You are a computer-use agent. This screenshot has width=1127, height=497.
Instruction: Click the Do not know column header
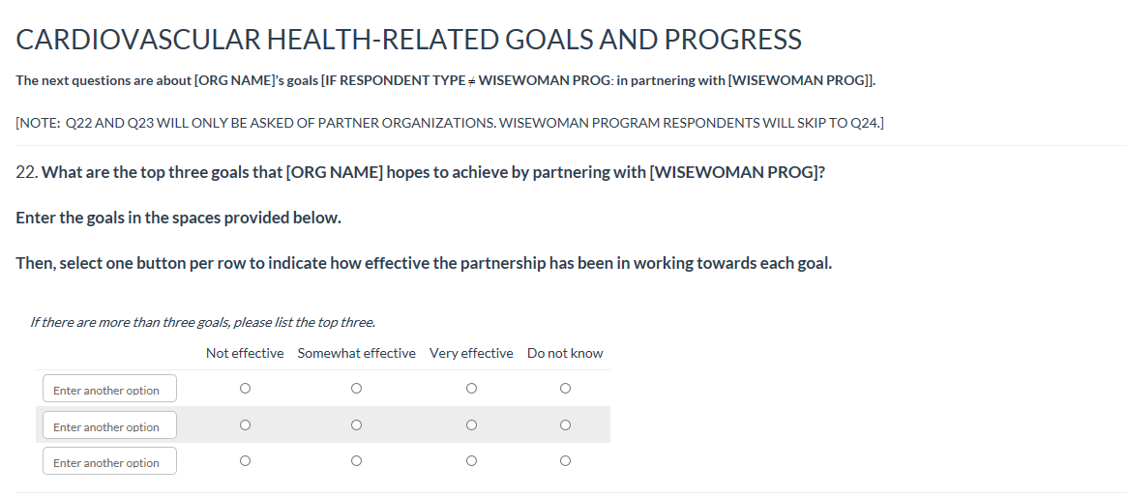[565, 353]
